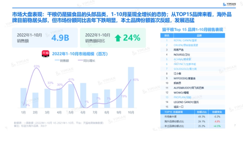Click the -0.2% change value
Viewport: 243px width, 141px height.
click(x=217, y=117)
